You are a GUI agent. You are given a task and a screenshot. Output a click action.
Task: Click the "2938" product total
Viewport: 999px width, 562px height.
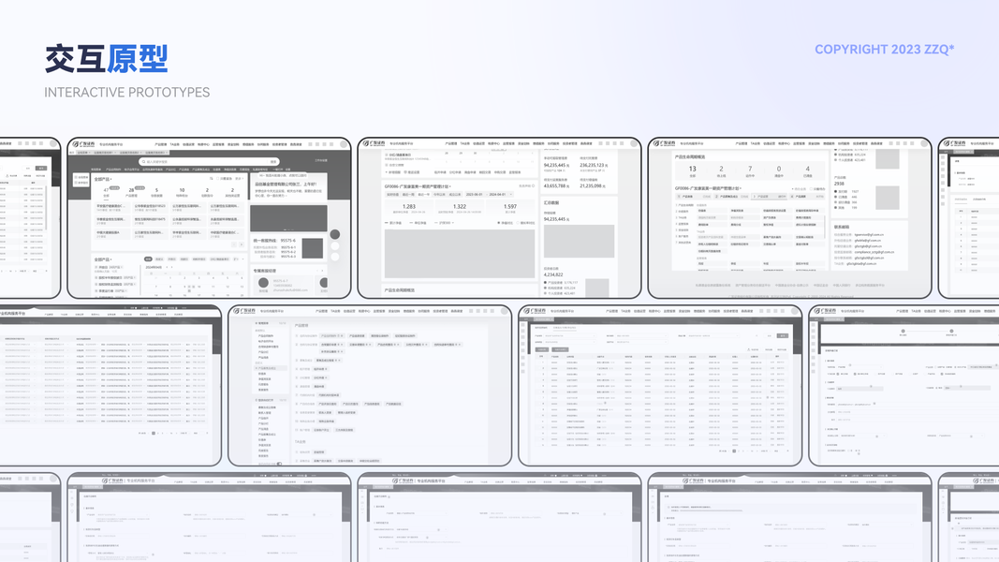pos(839,184)
